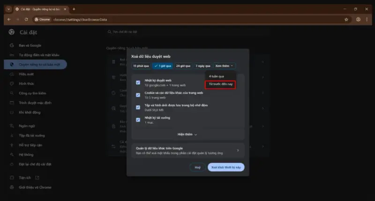Open the profile avatar in the toolbar
This screenshot has height=201, width=375.
click(x=358, y=20)
